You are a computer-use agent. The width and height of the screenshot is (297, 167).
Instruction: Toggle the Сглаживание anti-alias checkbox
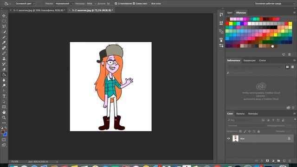(x=116, y=4)
